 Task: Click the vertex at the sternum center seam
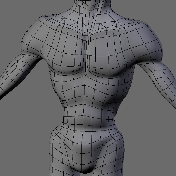pos(87,42)
